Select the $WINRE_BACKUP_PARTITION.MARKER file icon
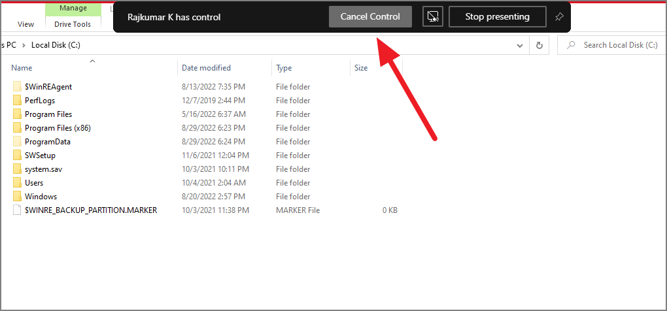Viewport: 667px width, 311px height. tap(17, 210)
